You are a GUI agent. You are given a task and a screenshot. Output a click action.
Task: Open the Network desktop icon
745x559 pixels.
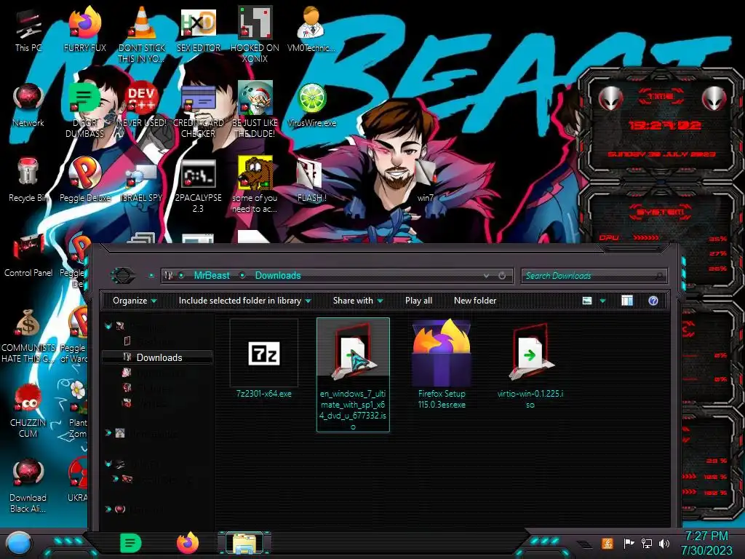pyautogui.click(x=28, y=105)
